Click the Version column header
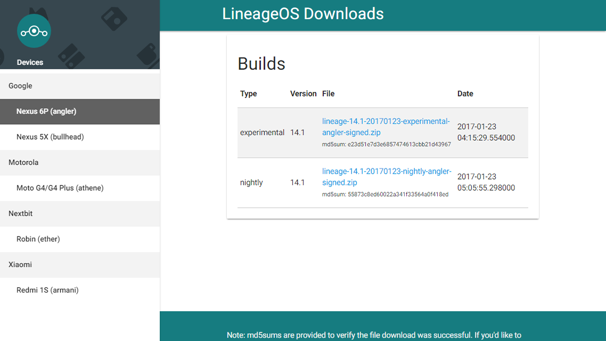Image resolution: width=606 pixels, height=341 pixels. tap(304, 94)
